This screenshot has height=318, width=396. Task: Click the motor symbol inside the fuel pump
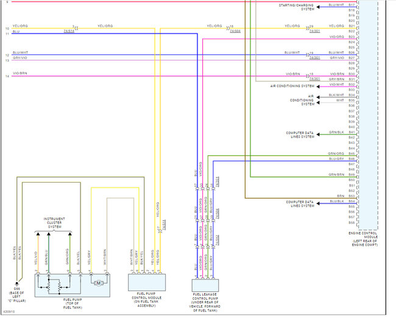pyautogui.click(x=99, y=283)
